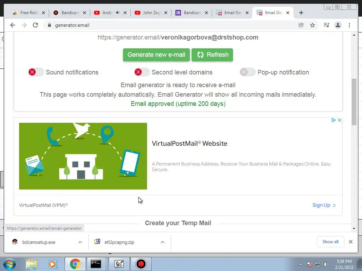Close the John Zeg YouTube tab
This screenshot has width=362, height=271.
pyautogui.click(x=166, y=13)
